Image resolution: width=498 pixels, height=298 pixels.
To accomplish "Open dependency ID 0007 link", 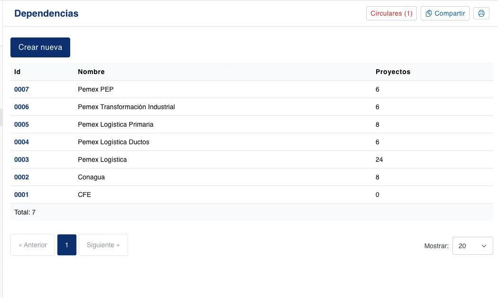I will coord(21,89).
